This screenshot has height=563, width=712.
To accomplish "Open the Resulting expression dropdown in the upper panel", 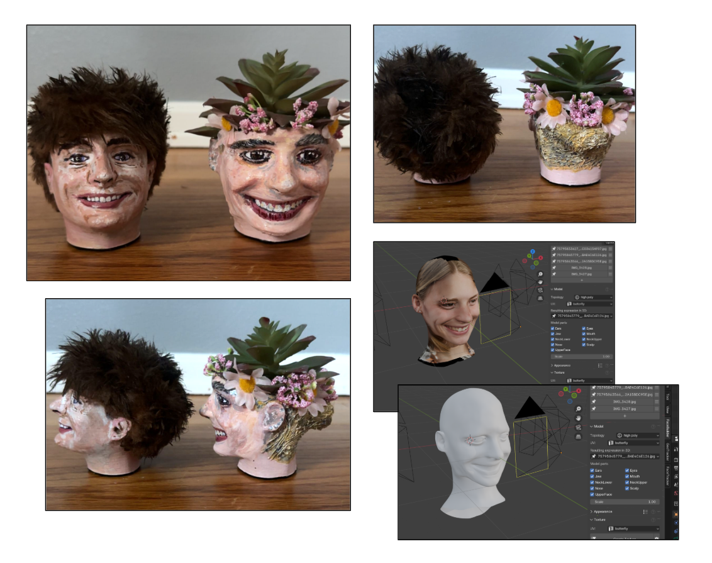I will (582, 316).
